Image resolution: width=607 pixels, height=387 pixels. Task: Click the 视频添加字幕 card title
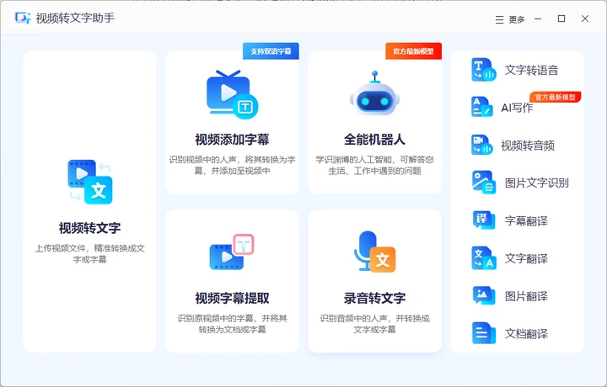pos(232,139)
